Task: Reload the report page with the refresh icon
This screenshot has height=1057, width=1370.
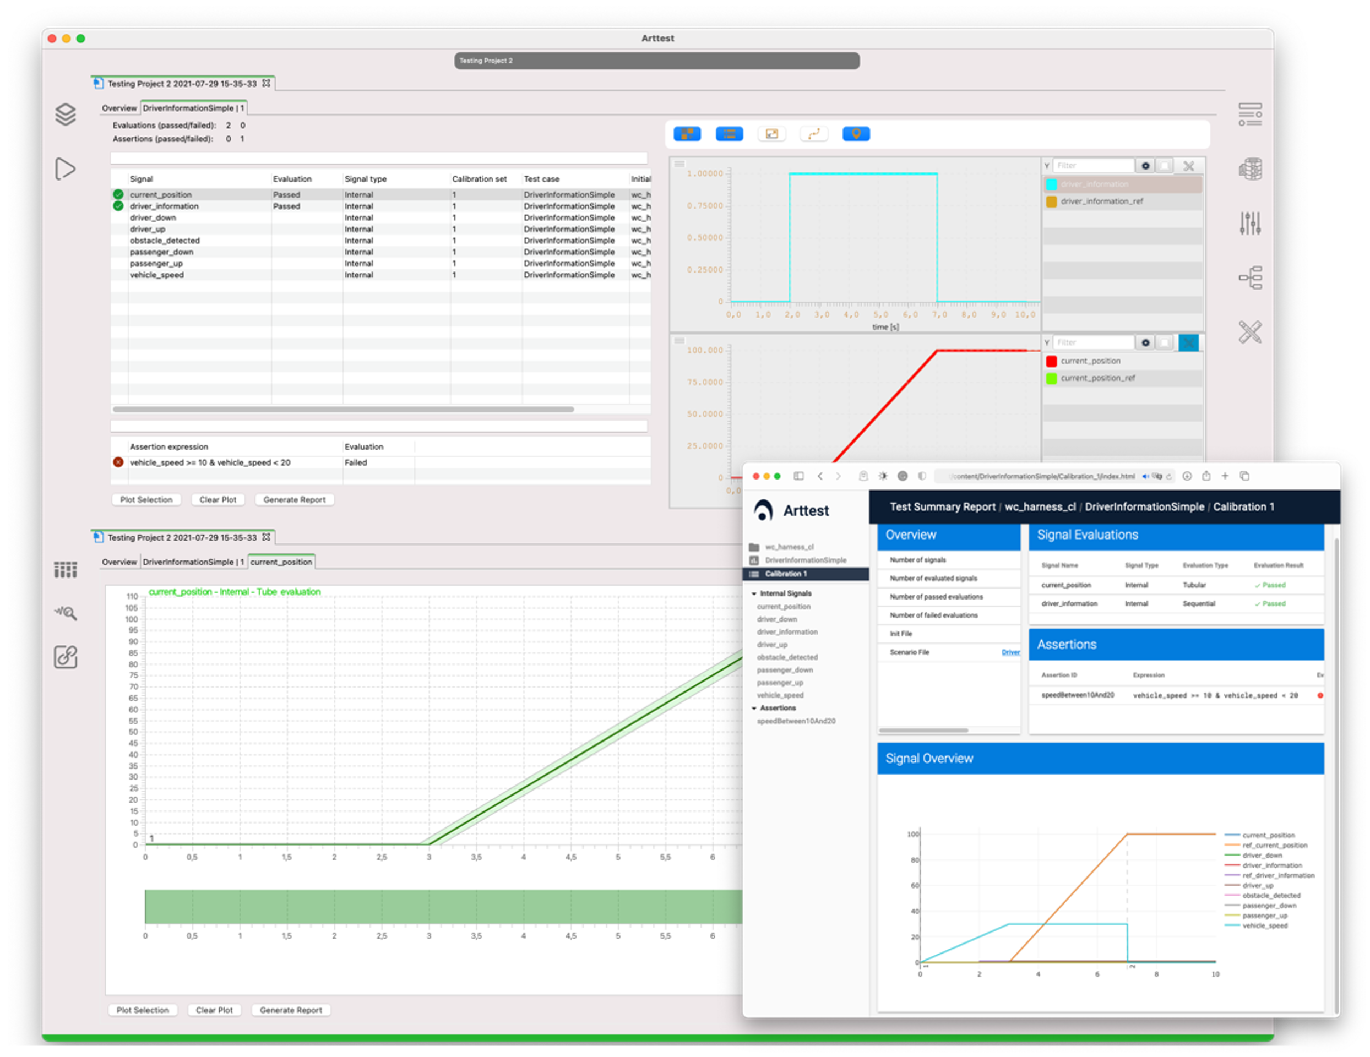Action: [x=1168, y=477]
